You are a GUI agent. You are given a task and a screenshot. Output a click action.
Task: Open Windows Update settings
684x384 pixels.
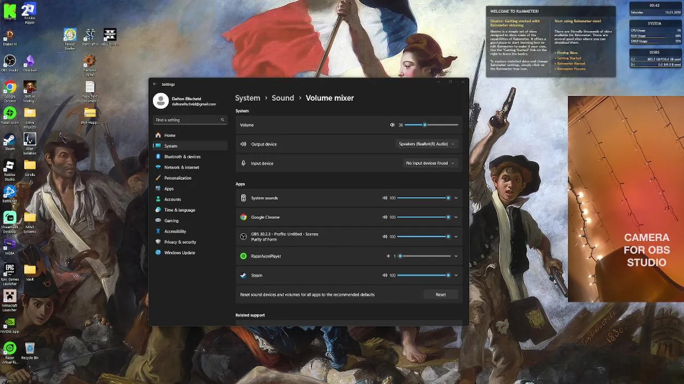190,253
